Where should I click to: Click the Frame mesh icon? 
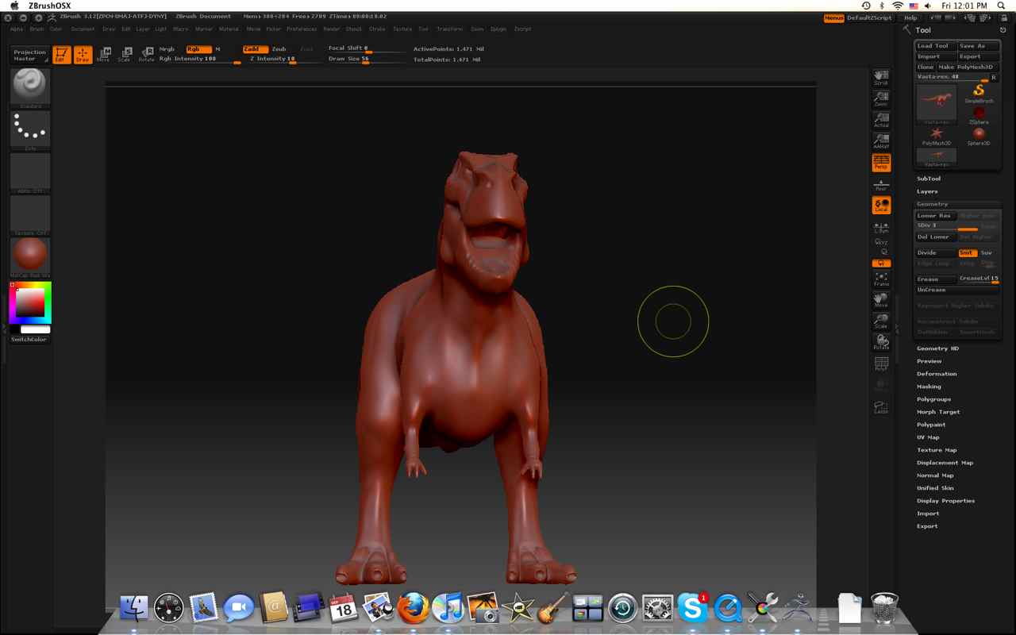coord(881,279)
